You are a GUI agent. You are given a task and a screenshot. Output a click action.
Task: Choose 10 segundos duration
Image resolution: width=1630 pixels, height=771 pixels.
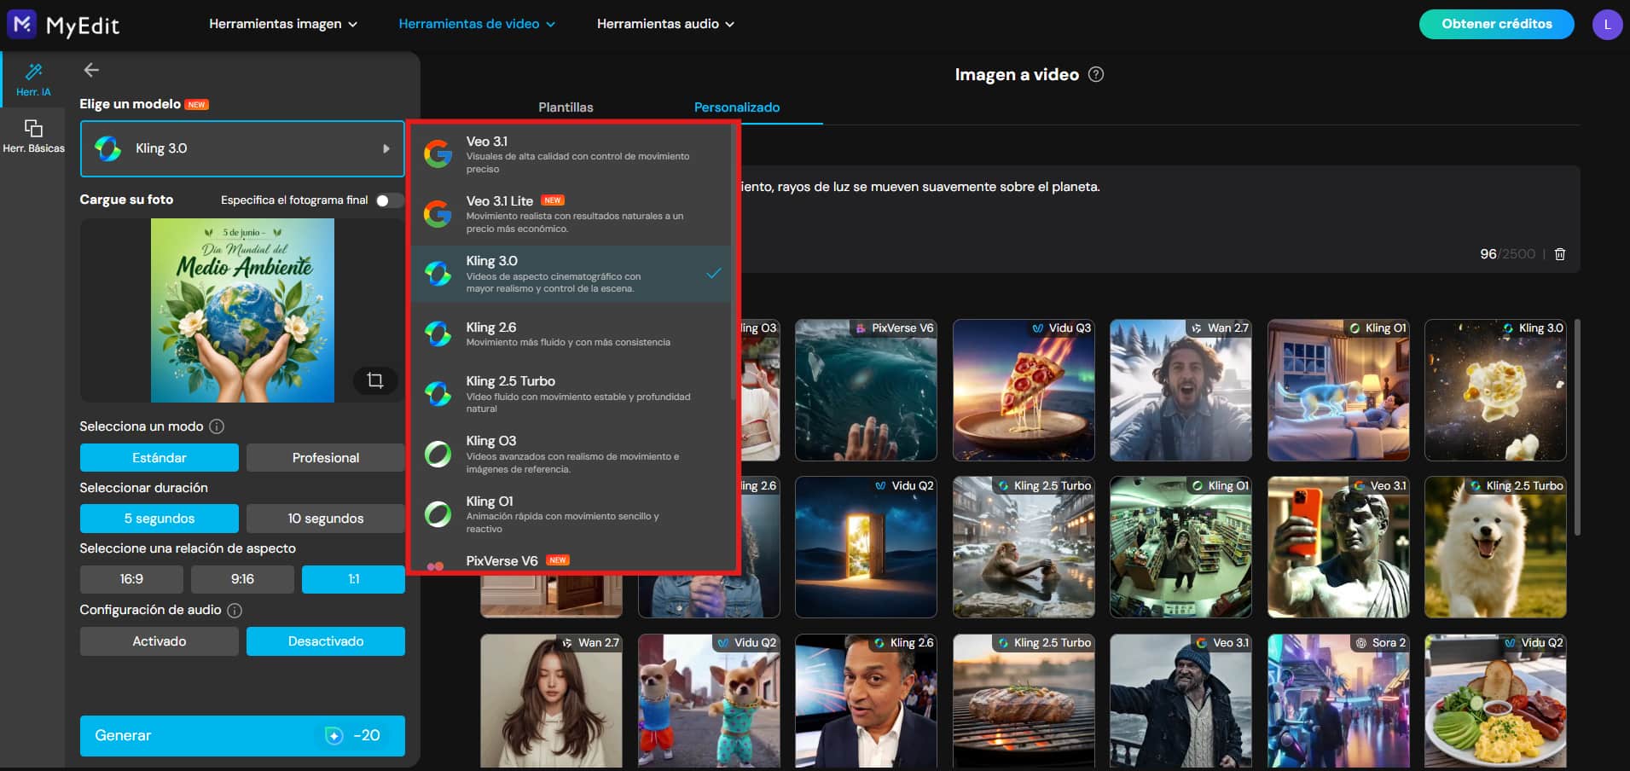tap(326, 519)
